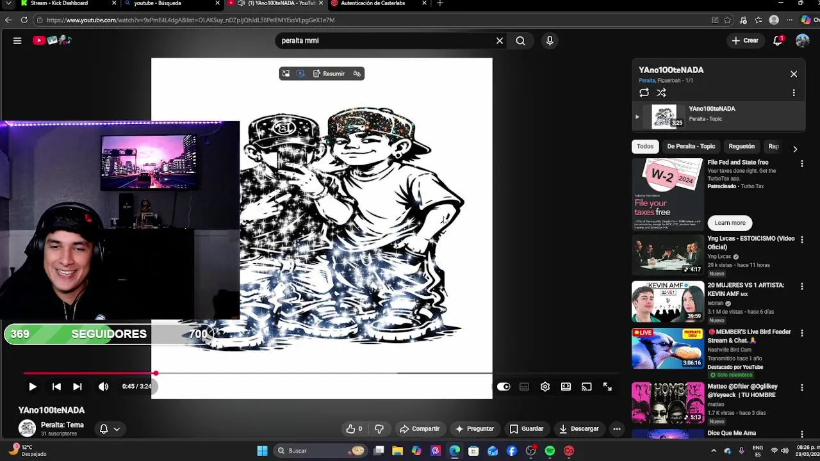Image resolution: width=820 pixels, height=461 pixels.
Task: Open Spotify from the taskbar
Action: coord(550,451)
